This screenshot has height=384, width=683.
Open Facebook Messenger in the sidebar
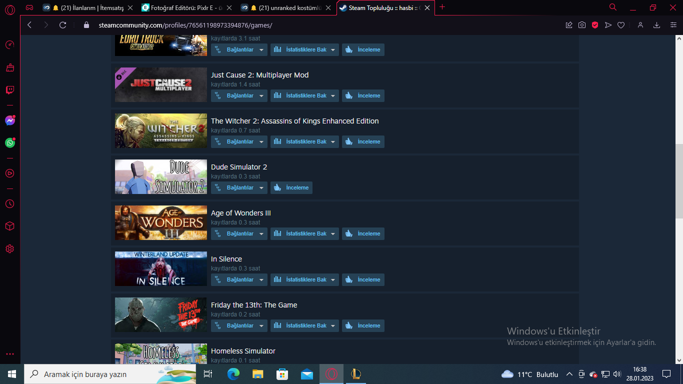pyautogui.click(x=10, y=120)
